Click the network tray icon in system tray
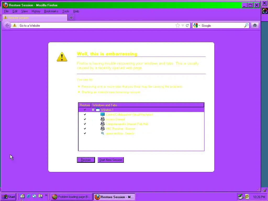Viewport: 268px width, 201px height. [241, 197]
